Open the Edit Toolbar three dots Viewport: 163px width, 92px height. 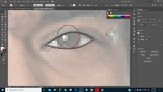(4, 63)
